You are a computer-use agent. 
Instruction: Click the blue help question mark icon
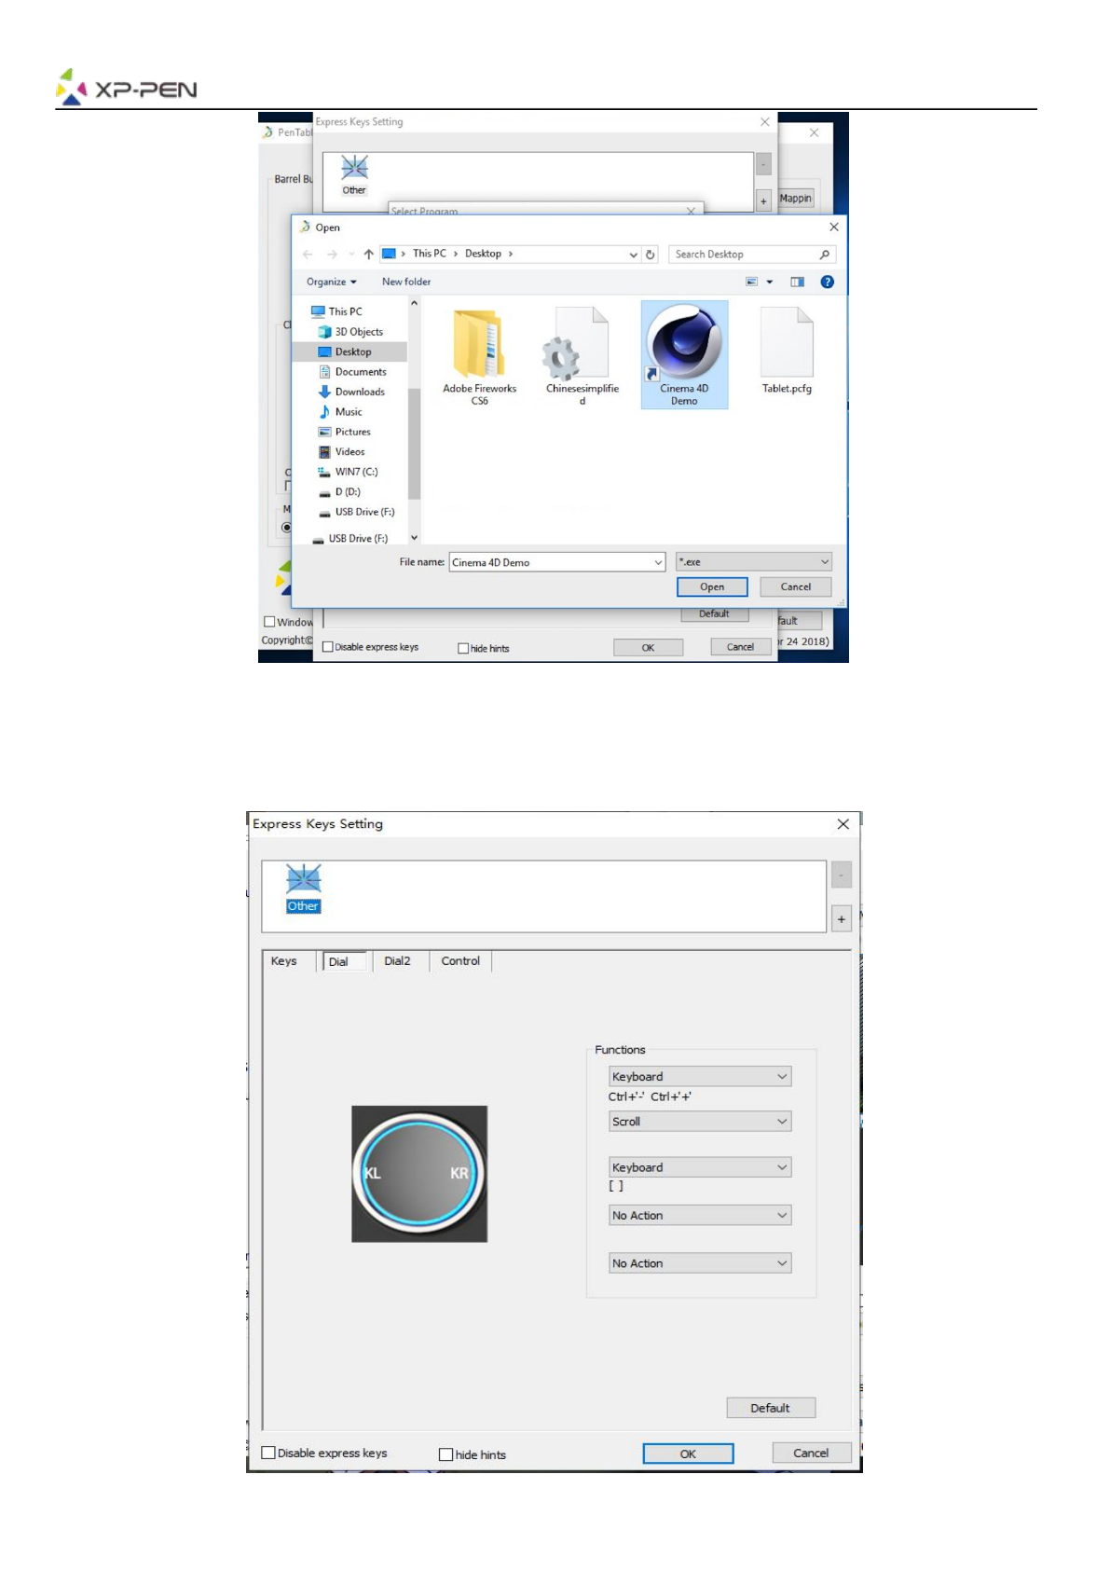[827, 282]
